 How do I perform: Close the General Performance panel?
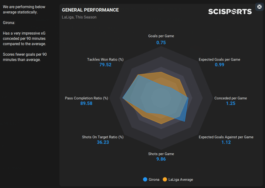[259, 7]
